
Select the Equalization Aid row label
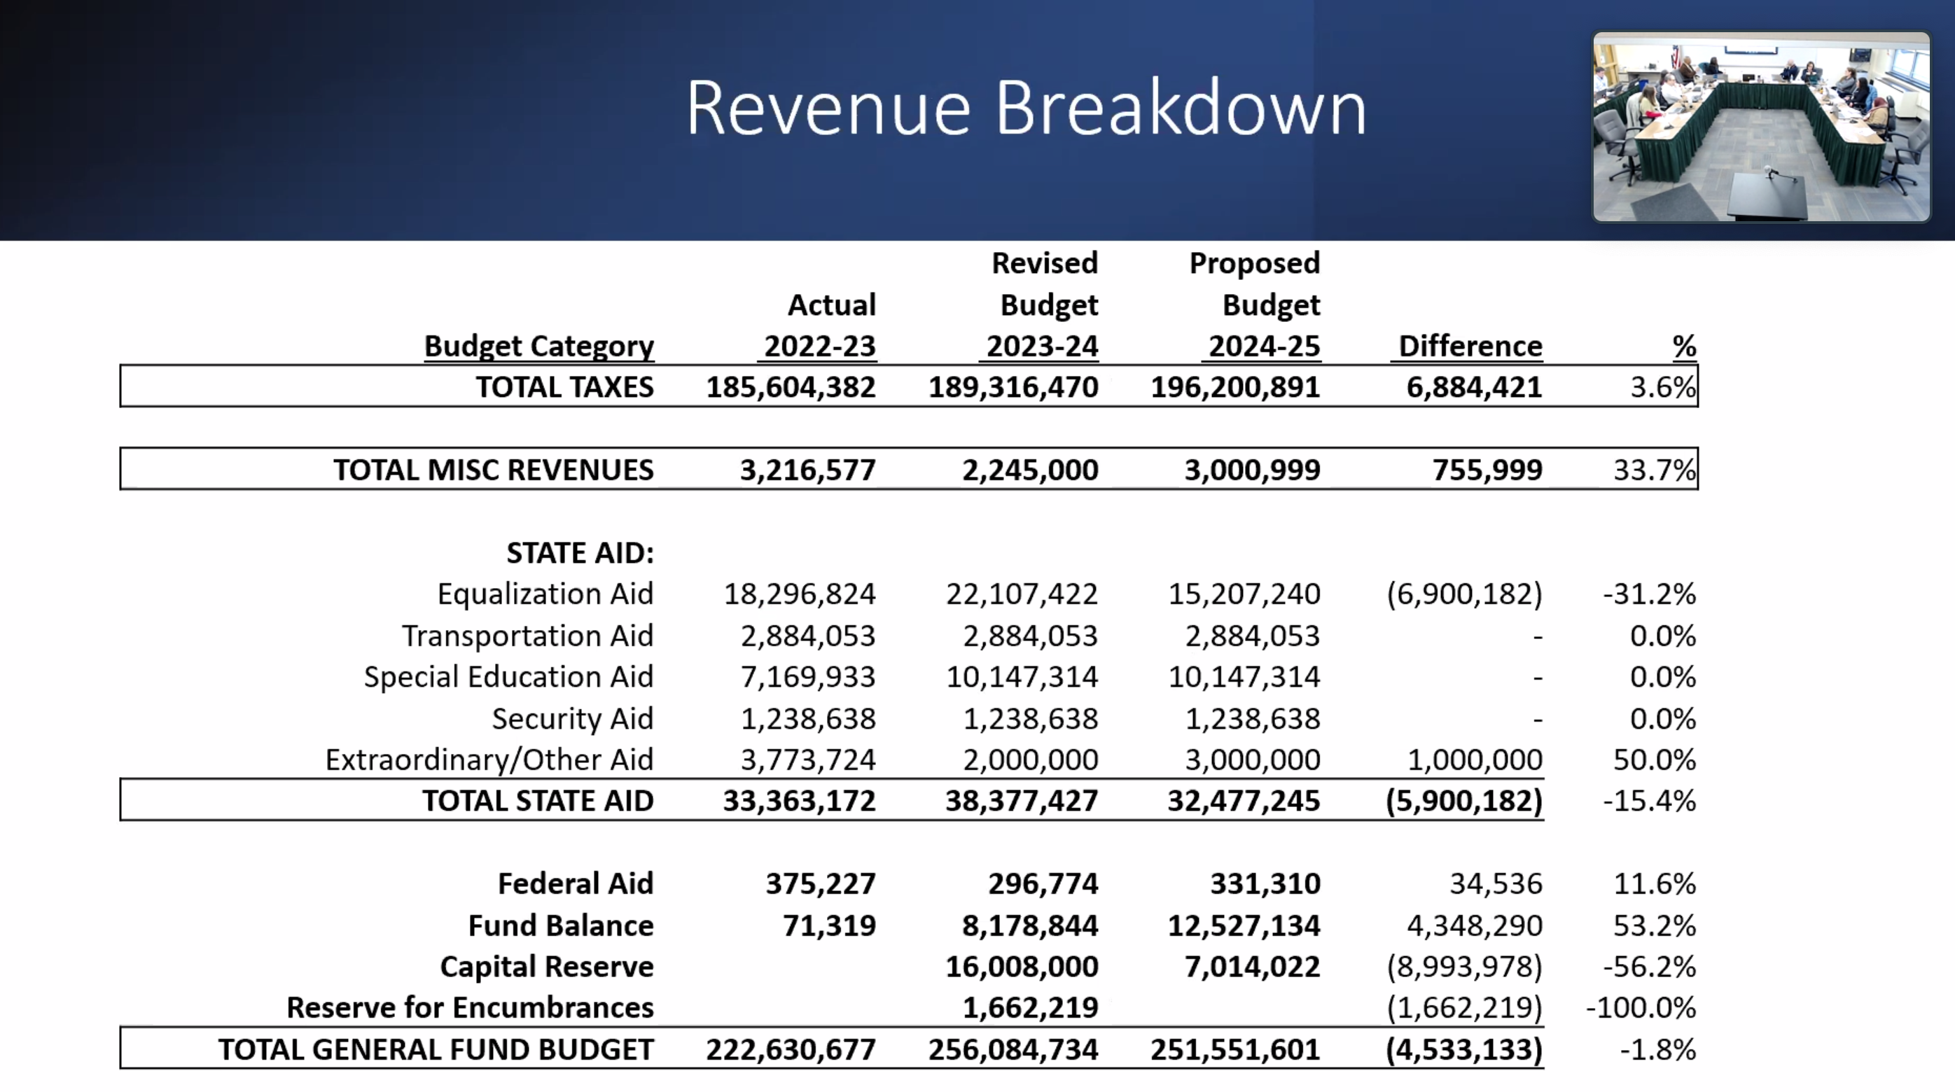click(545, 594)
